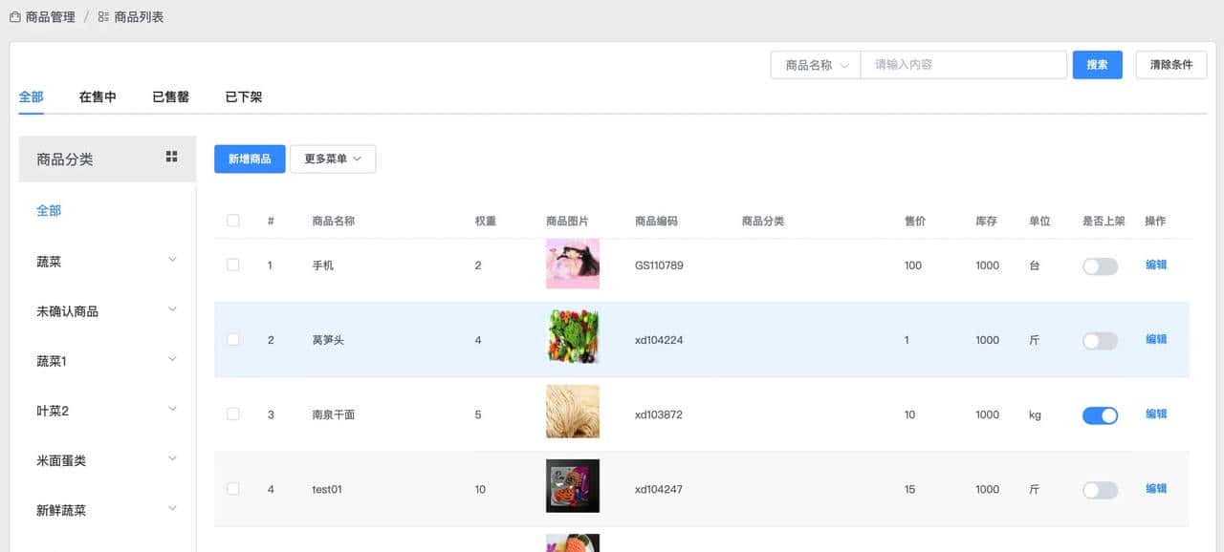The width and height of the screenshot is (1224, 552).
Task: Switch to the 已下架 tab
Action: tap(243, 97)
